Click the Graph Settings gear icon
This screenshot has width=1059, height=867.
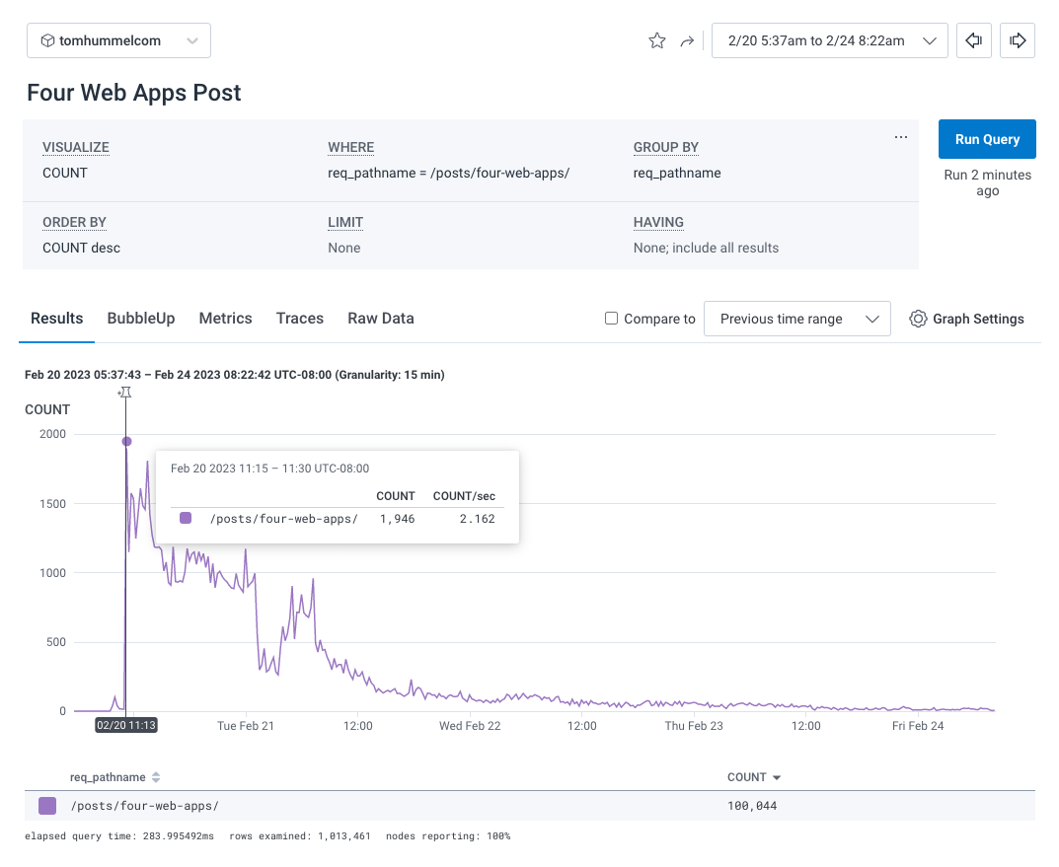click(x=918, y=319)
